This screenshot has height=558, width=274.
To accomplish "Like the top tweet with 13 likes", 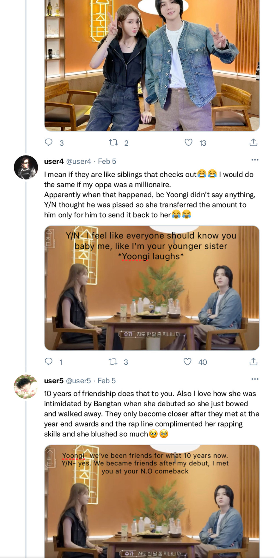I will [x=189, y=142].
